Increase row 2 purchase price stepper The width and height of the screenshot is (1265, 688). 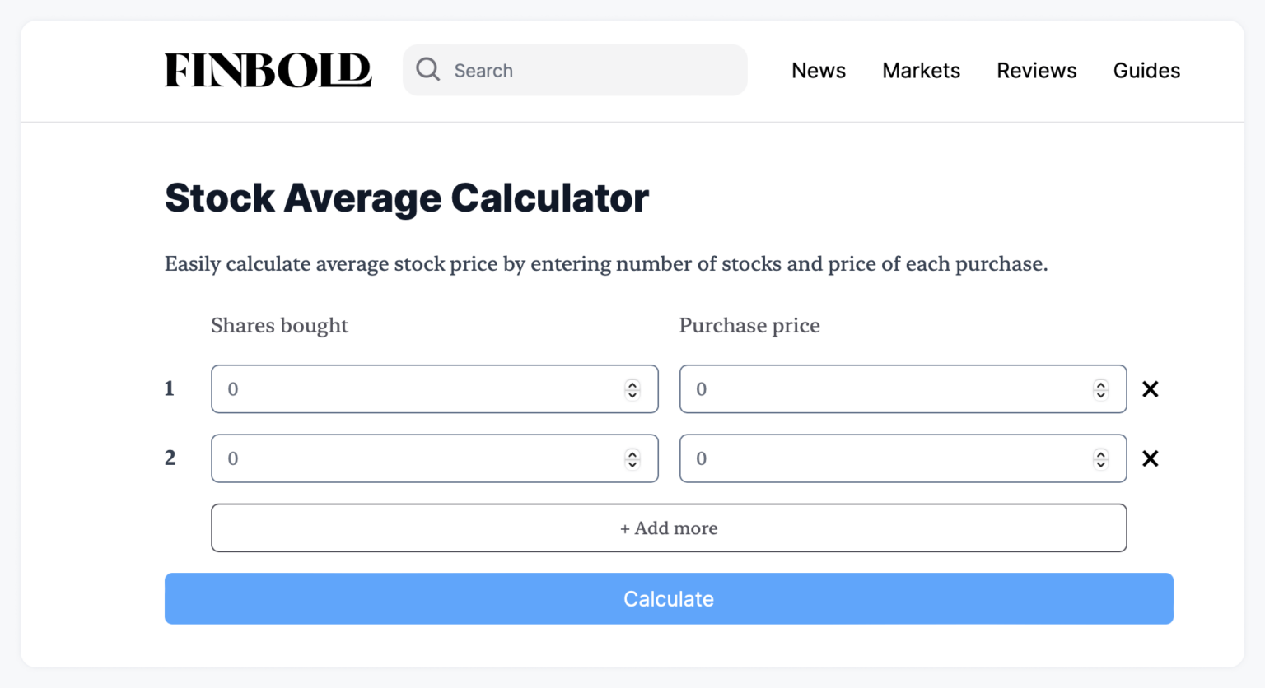(x=1101, y=453)
